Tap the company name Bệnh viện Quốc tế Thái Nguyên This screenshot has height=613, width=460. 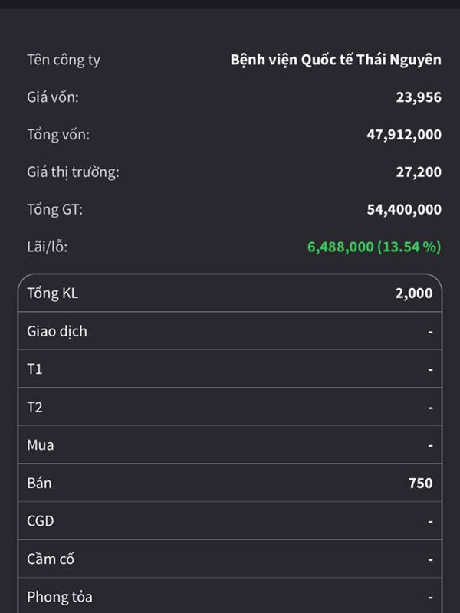click(x=336, y=60)
